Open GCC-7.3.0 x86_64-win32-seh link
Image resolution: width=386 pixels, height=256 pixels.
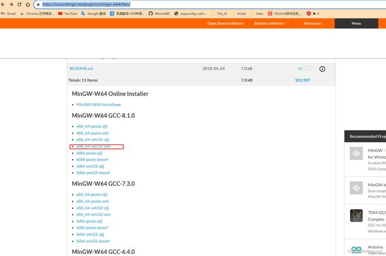[x=93, y=215]
